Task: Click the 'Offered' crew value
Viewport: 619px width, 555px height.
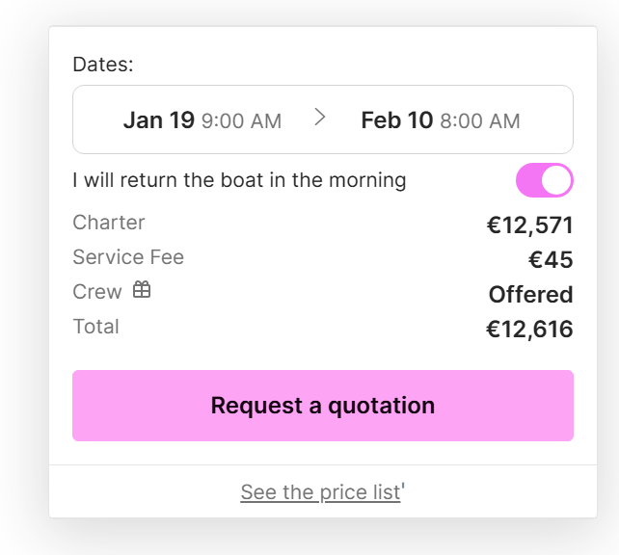Action: [x=530, y=295]
